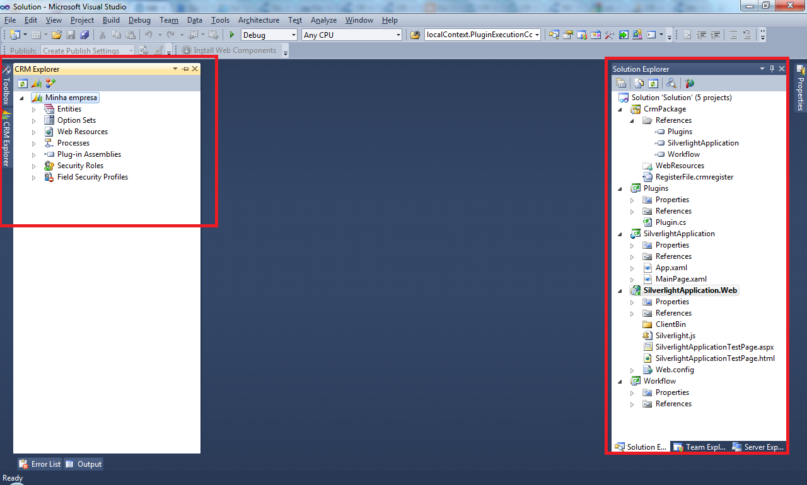The height and width of the screenshot is (485, 807).
Task: Open the Build menu
Action: 111,20
